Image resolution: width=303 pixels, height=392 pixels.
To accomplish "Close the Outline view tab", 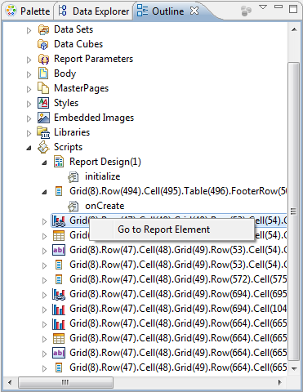I will [194, 11].
